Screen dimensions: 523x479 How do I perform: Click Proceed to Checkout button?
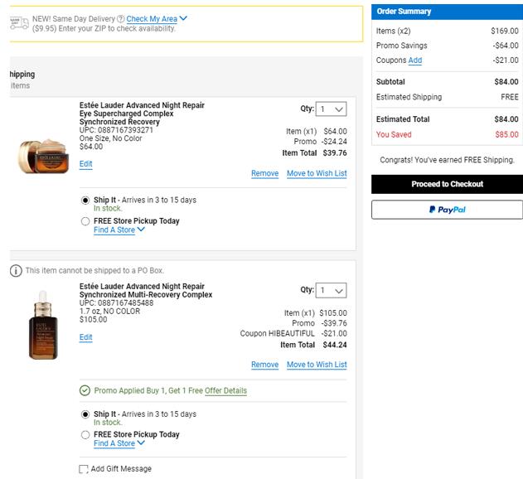(447, 184)
